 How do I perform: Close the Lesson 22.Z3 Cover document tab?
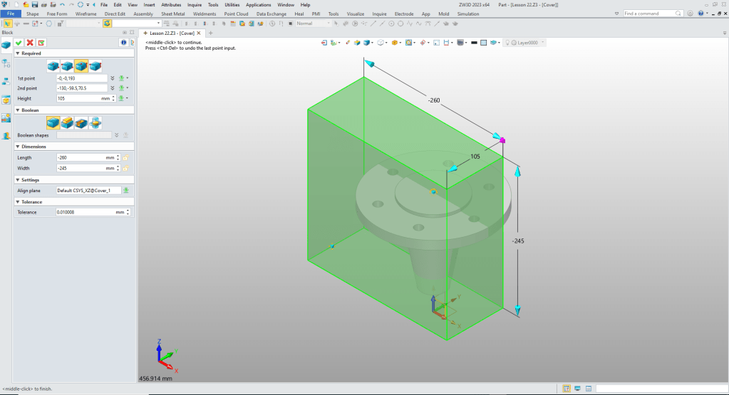[200, 33]
